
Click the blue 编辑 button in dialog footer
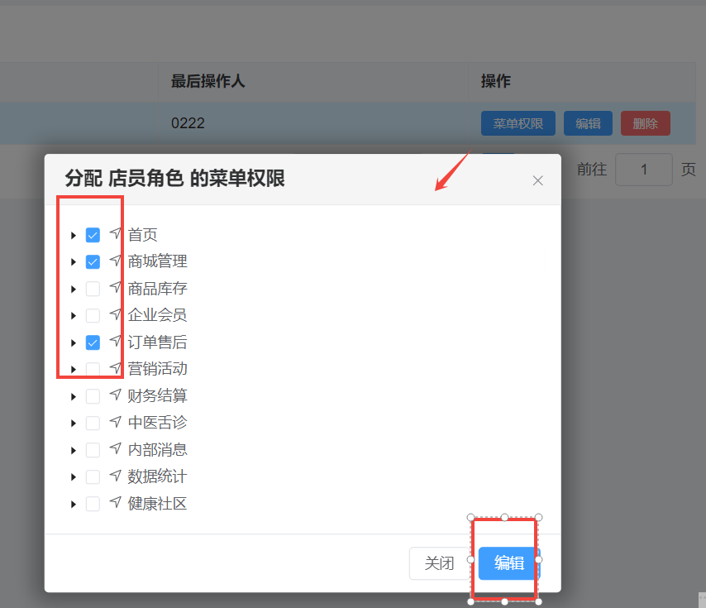point(508,563)
